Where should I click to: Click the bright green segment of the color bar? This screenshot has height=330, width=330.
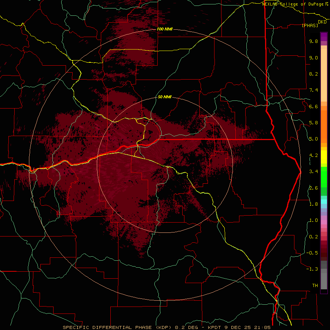324,177
